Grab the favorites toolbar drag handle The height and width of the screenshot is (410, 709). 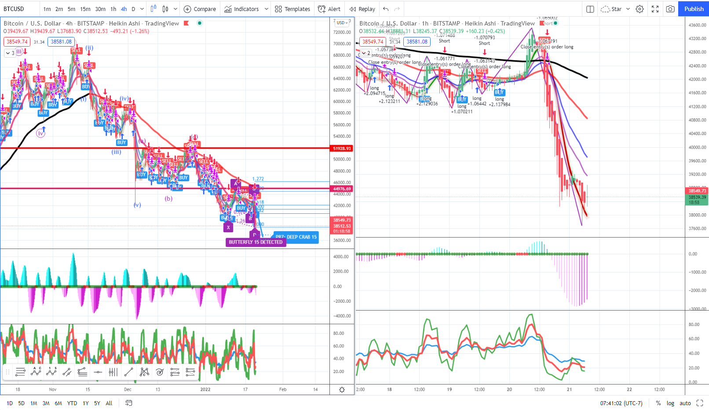7,372
